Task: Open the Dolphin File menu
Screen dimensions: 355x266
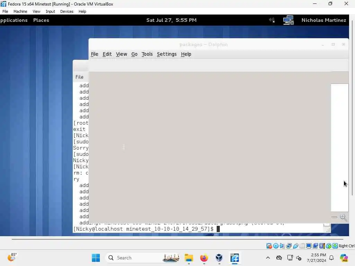Action: click(94, 54)
